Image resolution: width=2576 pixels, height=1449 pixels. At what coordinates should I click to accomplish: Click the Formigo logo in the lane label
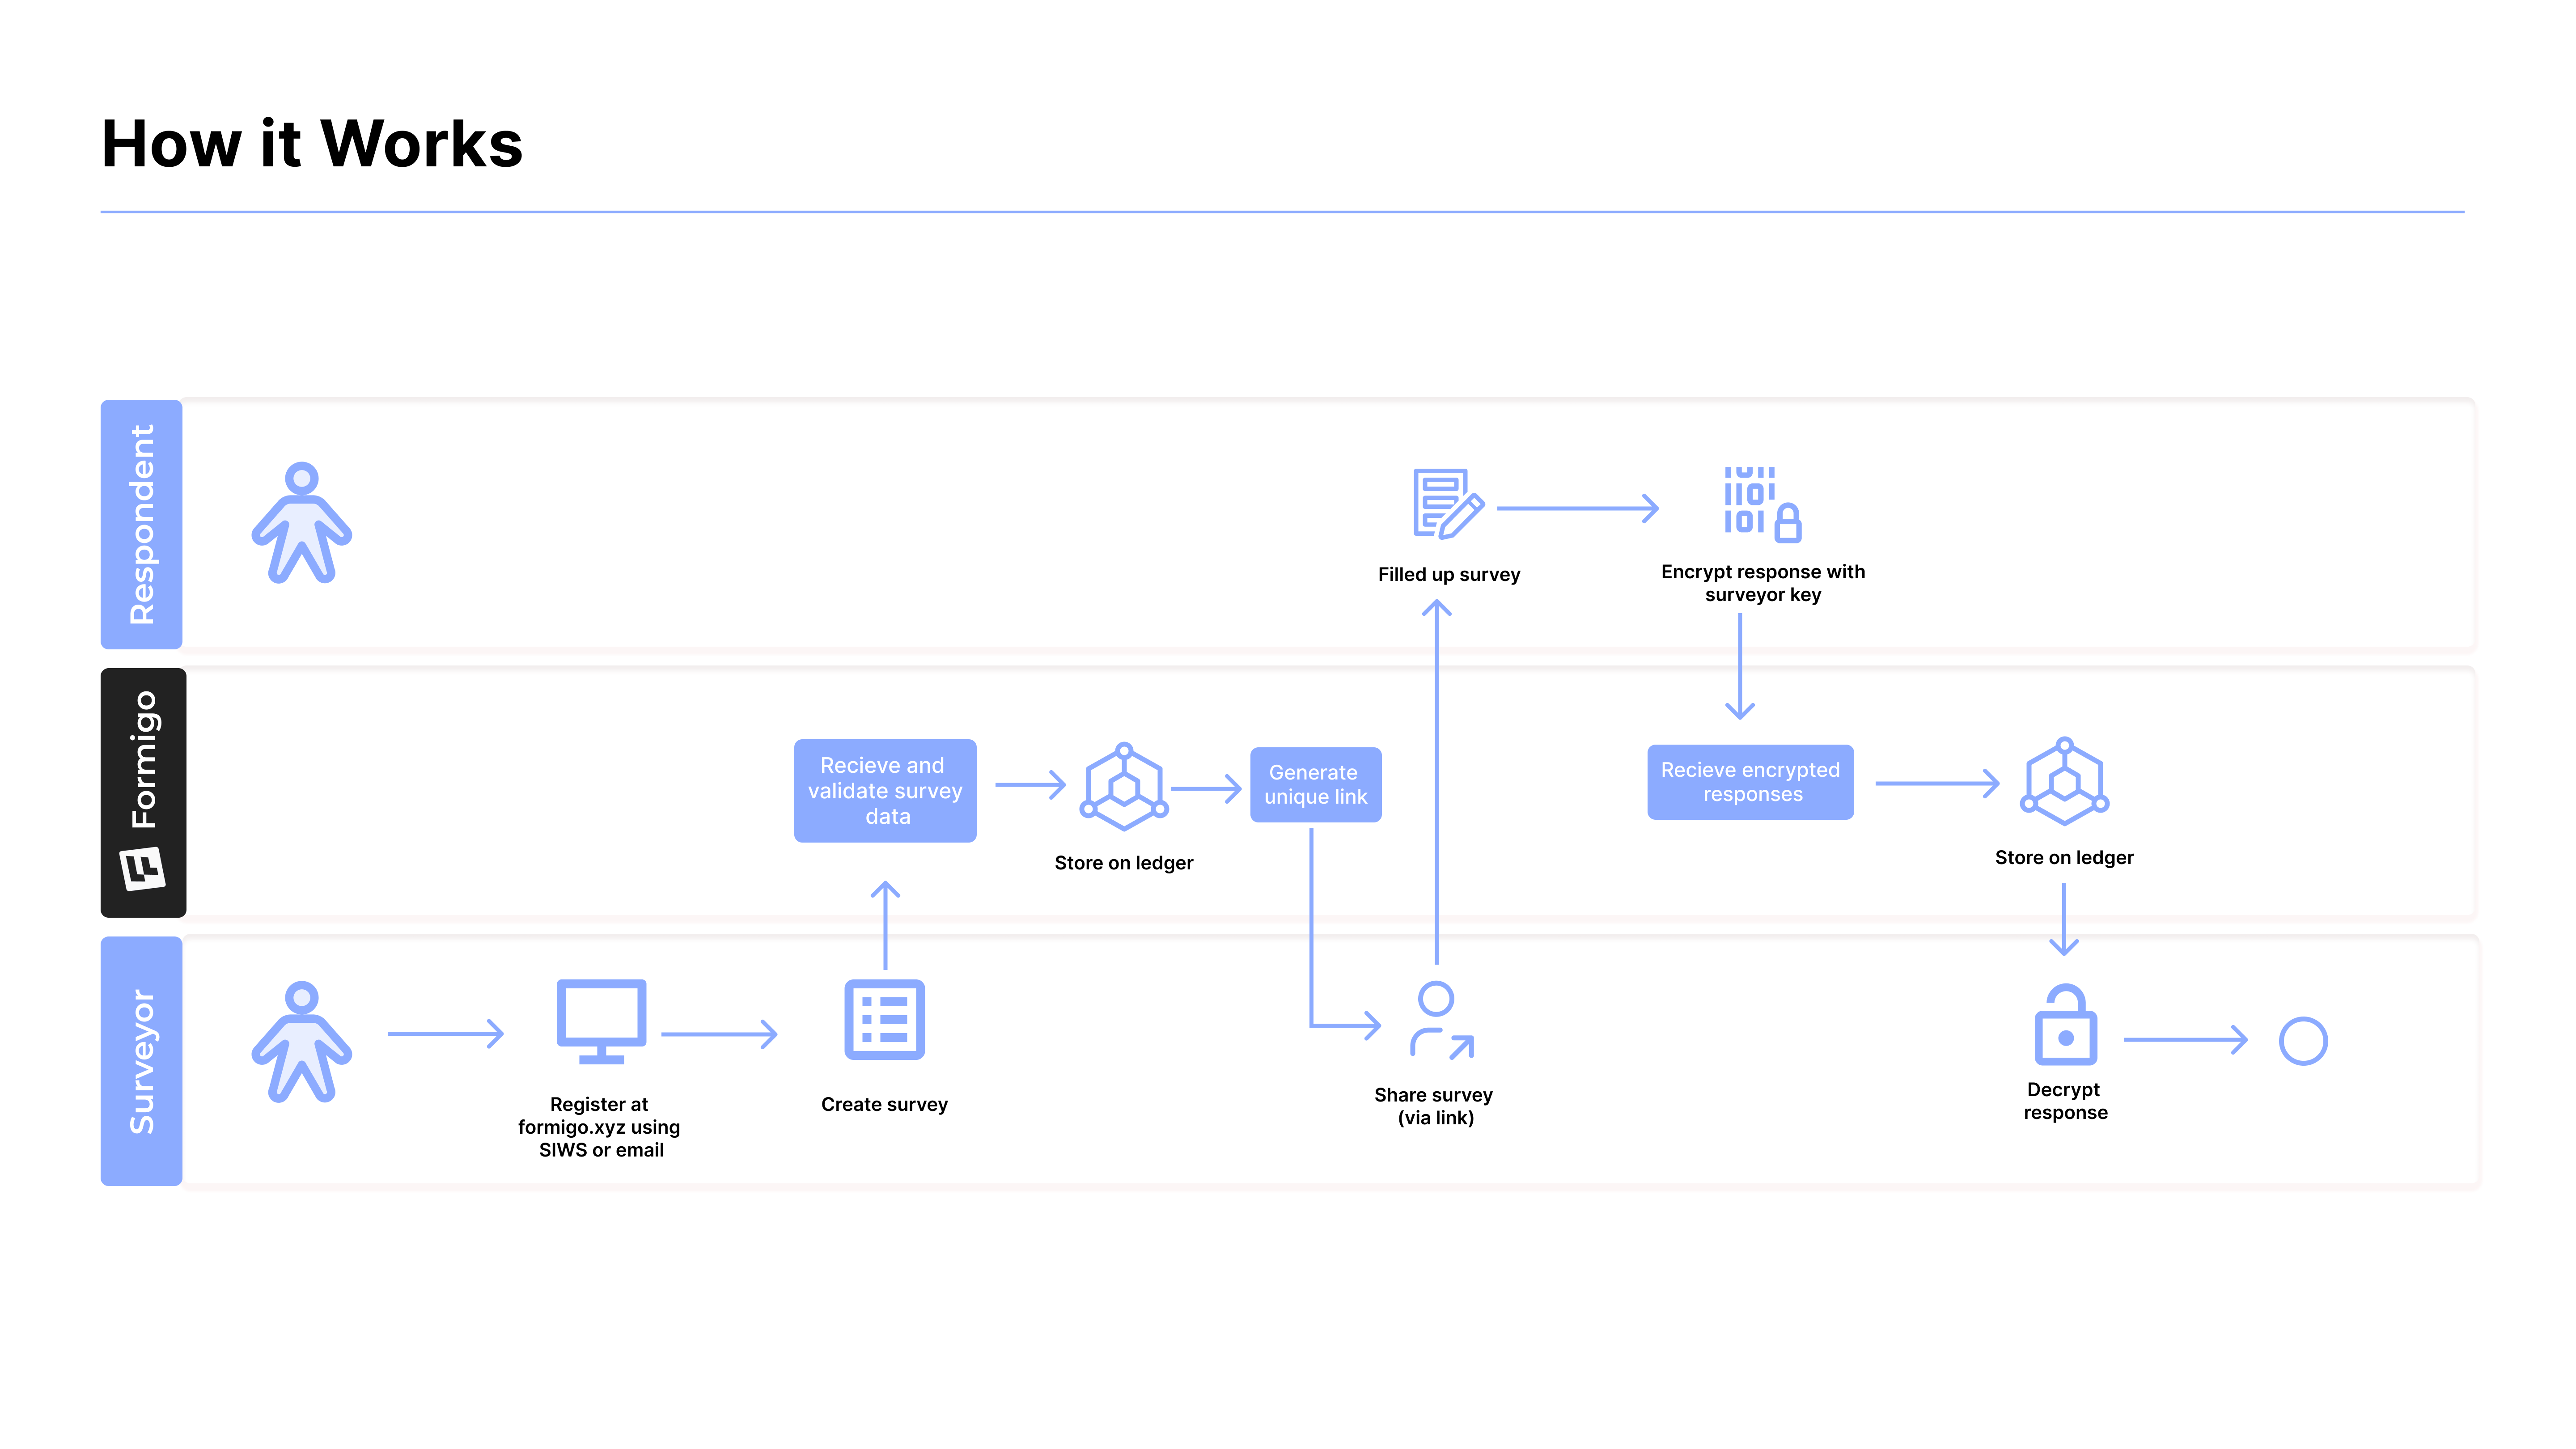click(x=142, y=867)
